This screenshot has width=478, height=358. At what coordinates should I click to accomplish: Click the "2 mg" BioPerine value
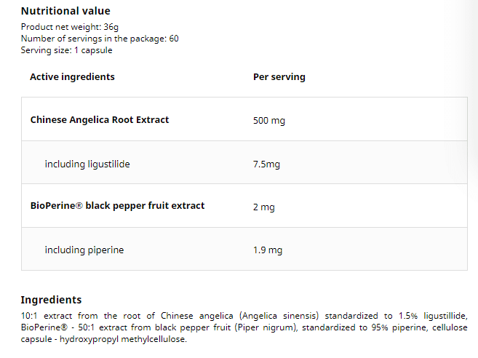[x=263, y=207]
